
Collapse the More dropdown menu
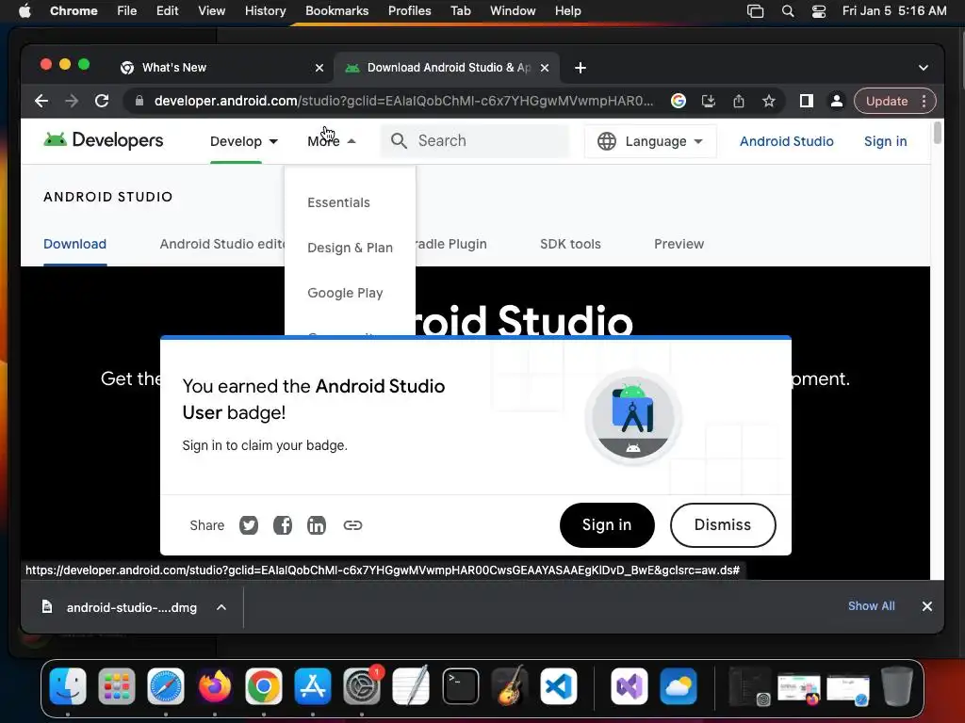(331, 141)
